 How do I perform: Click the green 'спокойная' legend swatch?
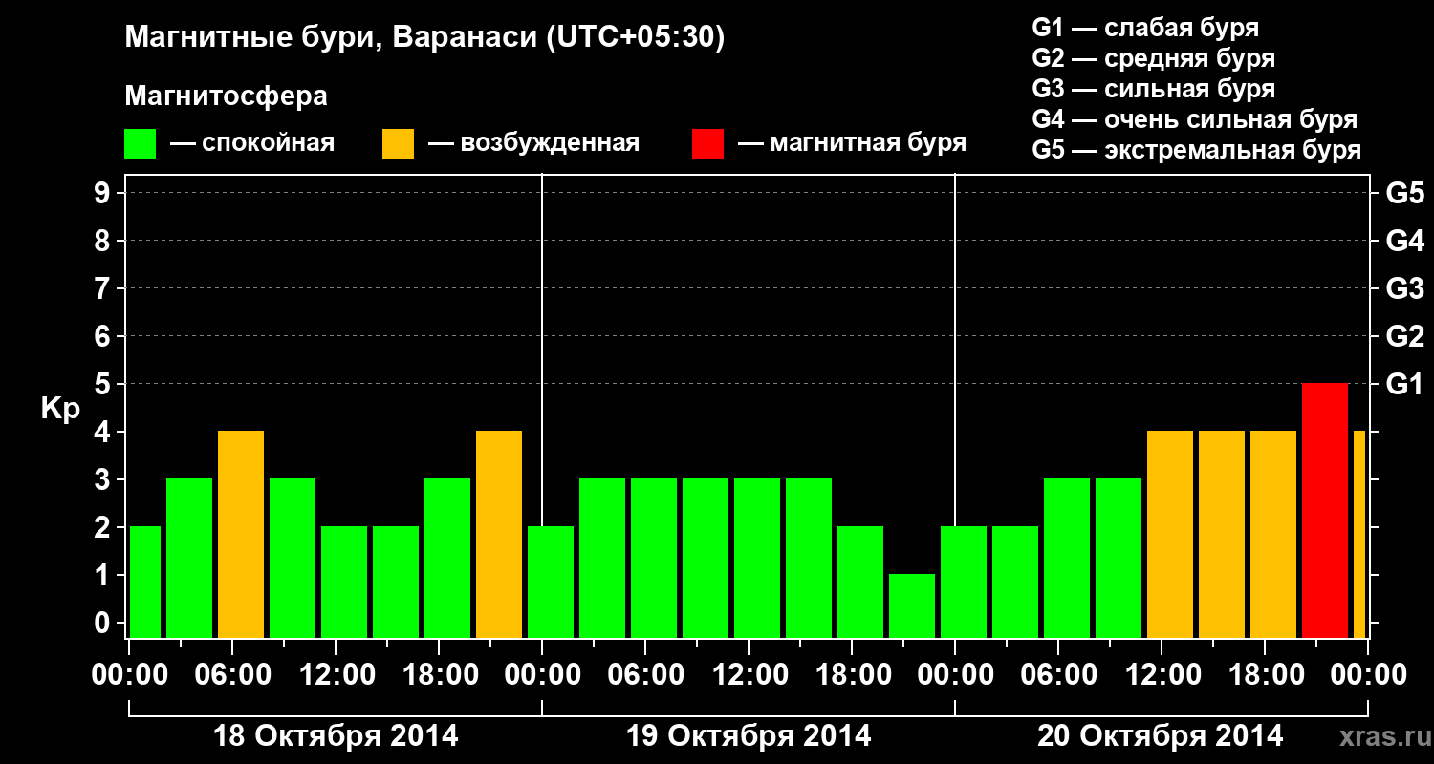tap(141, 144)
